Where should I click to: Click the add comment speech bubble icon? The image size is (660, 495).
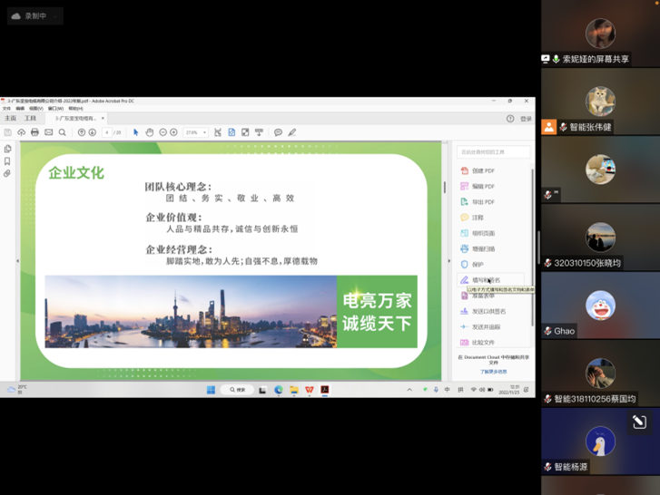coord(278,132)
